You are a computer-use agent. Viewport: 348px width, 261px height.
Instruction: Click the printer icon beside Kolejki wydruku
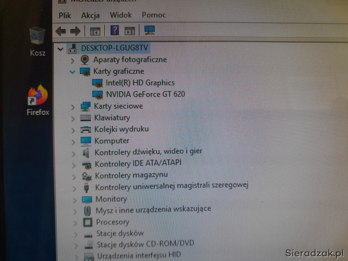click(86, 130)
